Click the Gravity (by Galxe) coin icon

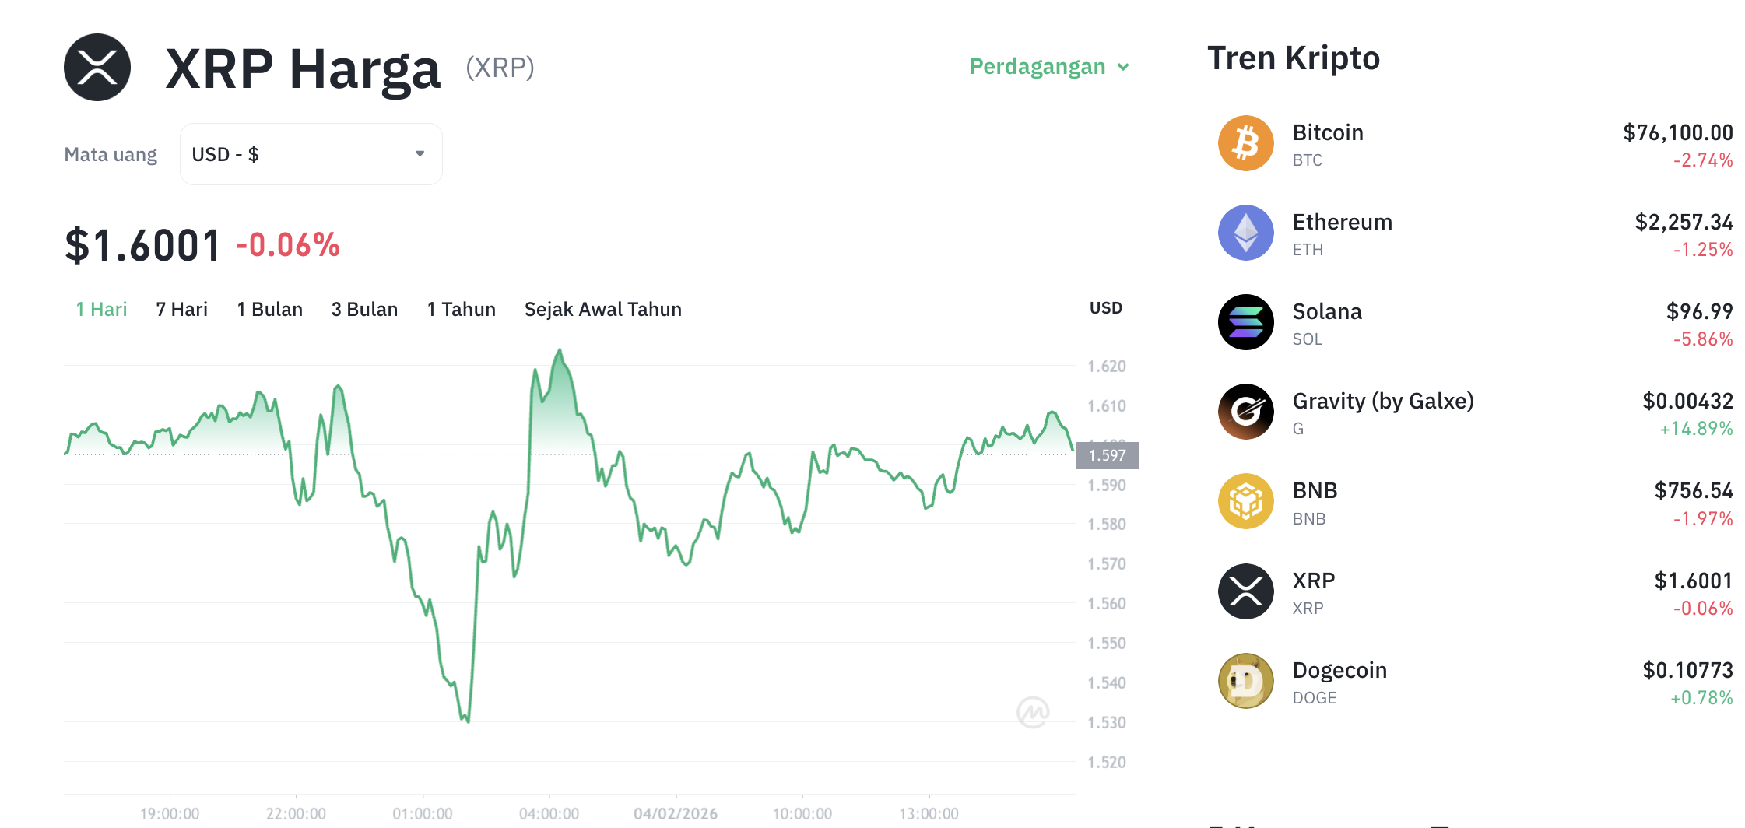click(1245, 412)
